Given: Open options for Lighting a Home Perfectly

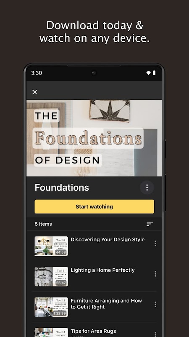Looking at the screenshot, I should point(155,274).
